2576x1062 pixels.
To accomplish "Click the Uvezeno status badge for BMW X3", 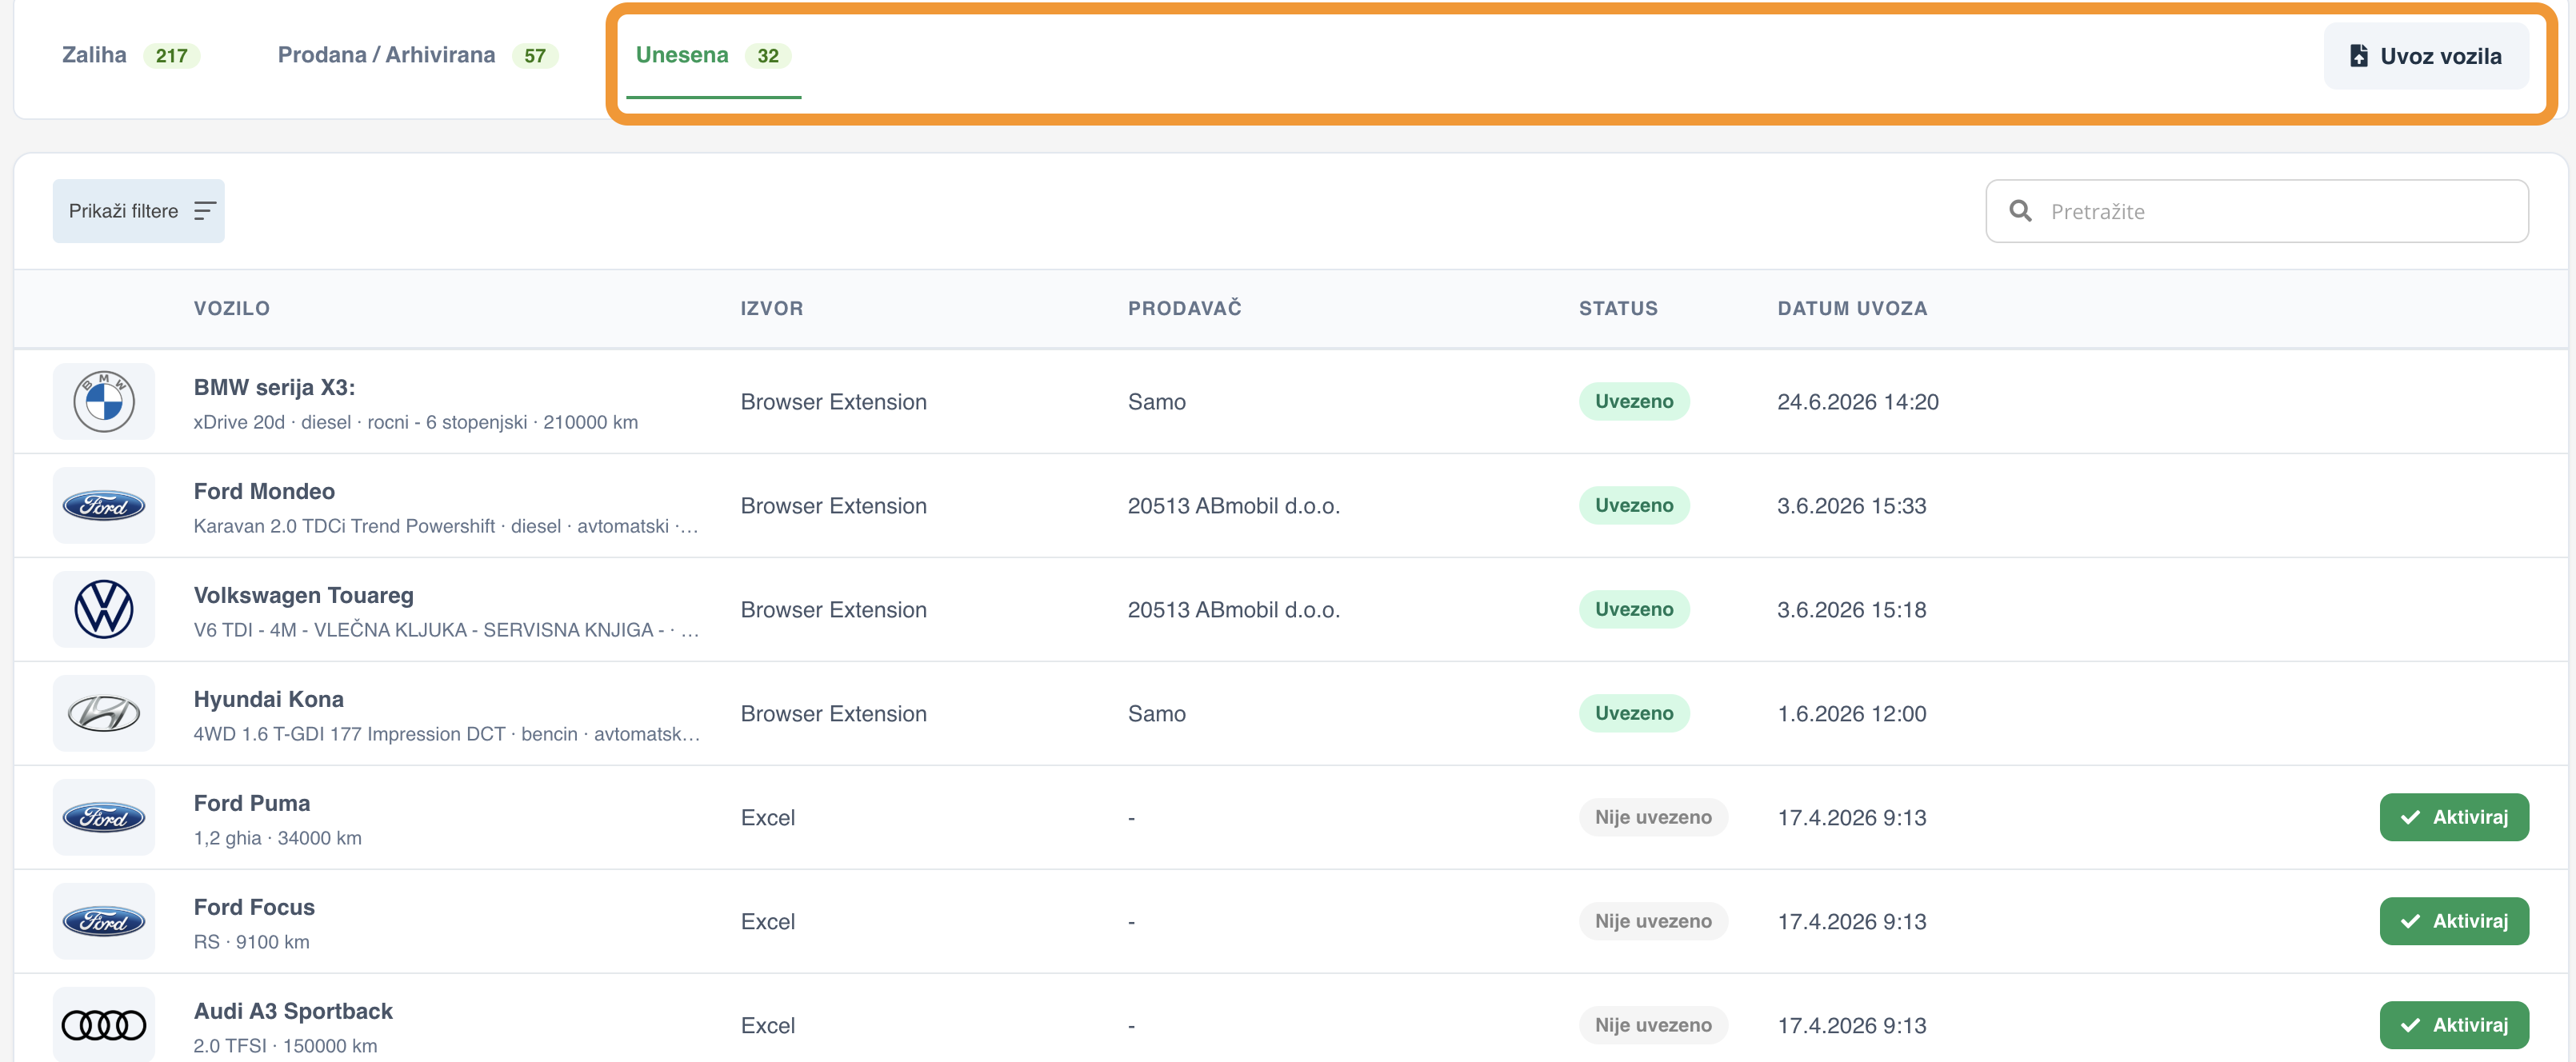I will [1634, 402].
